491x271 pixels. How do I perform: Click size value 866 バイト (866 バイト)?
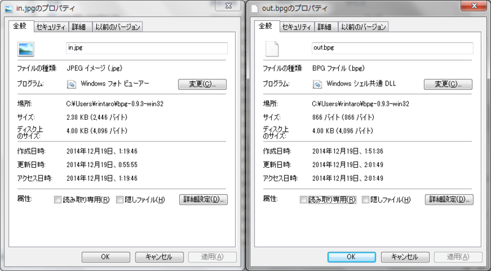(344, 117)
